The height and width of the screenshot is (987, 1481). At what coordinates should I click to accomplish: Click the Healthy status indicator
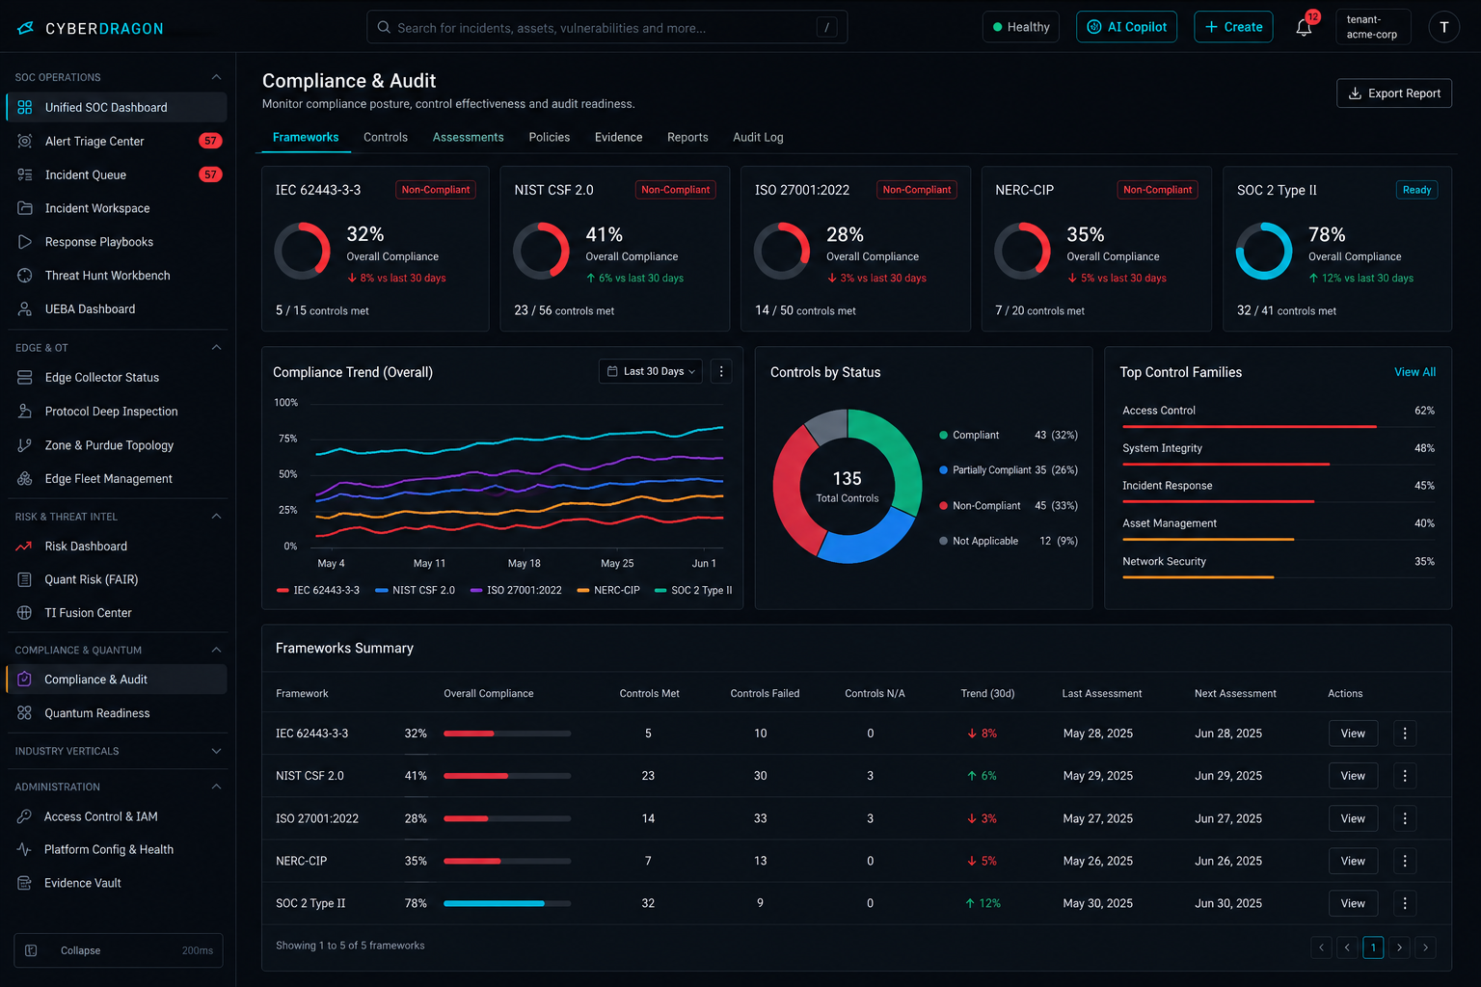click(1021, 27)
